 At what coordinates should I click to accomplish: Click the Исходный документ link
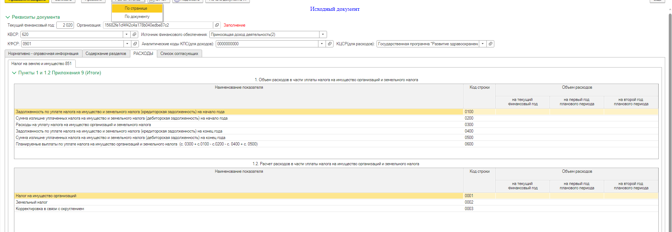[335, 9]
